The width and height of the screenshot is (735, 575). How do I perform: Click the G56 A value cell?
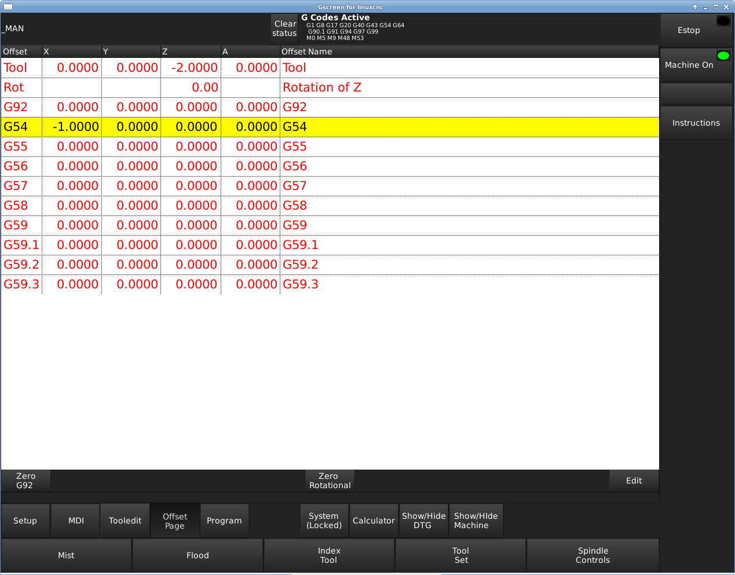[x=250, y=166]
